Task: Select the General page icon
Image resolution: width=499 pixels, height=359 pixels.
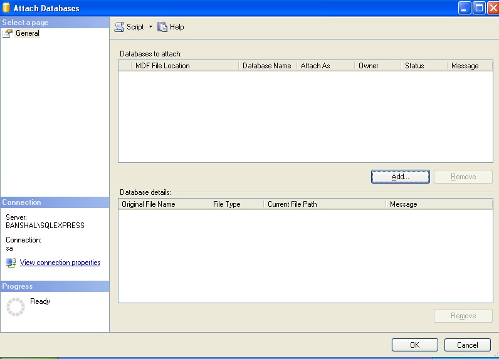Action: coord(8,34)
